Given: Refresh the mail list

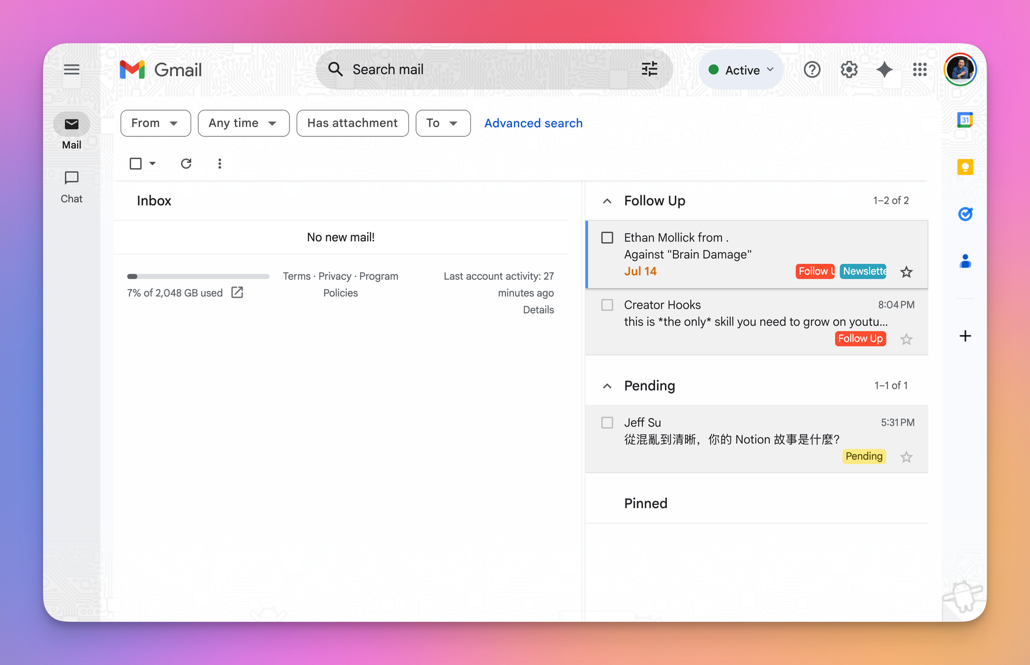Looking at the screenshot, I should pyautogui.click(x=186, y=164).
